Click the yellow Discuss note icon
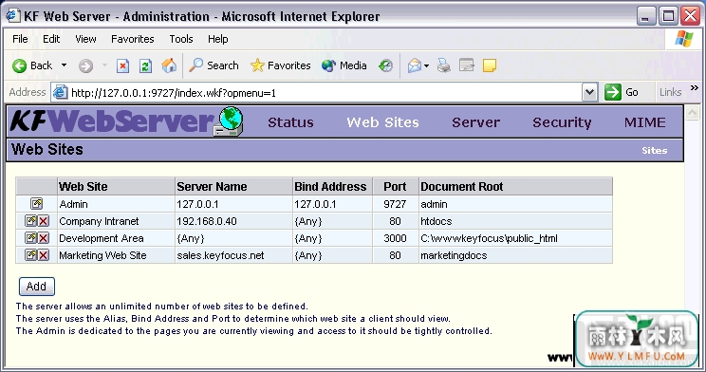The image size is (706, 372). (490, 65)
